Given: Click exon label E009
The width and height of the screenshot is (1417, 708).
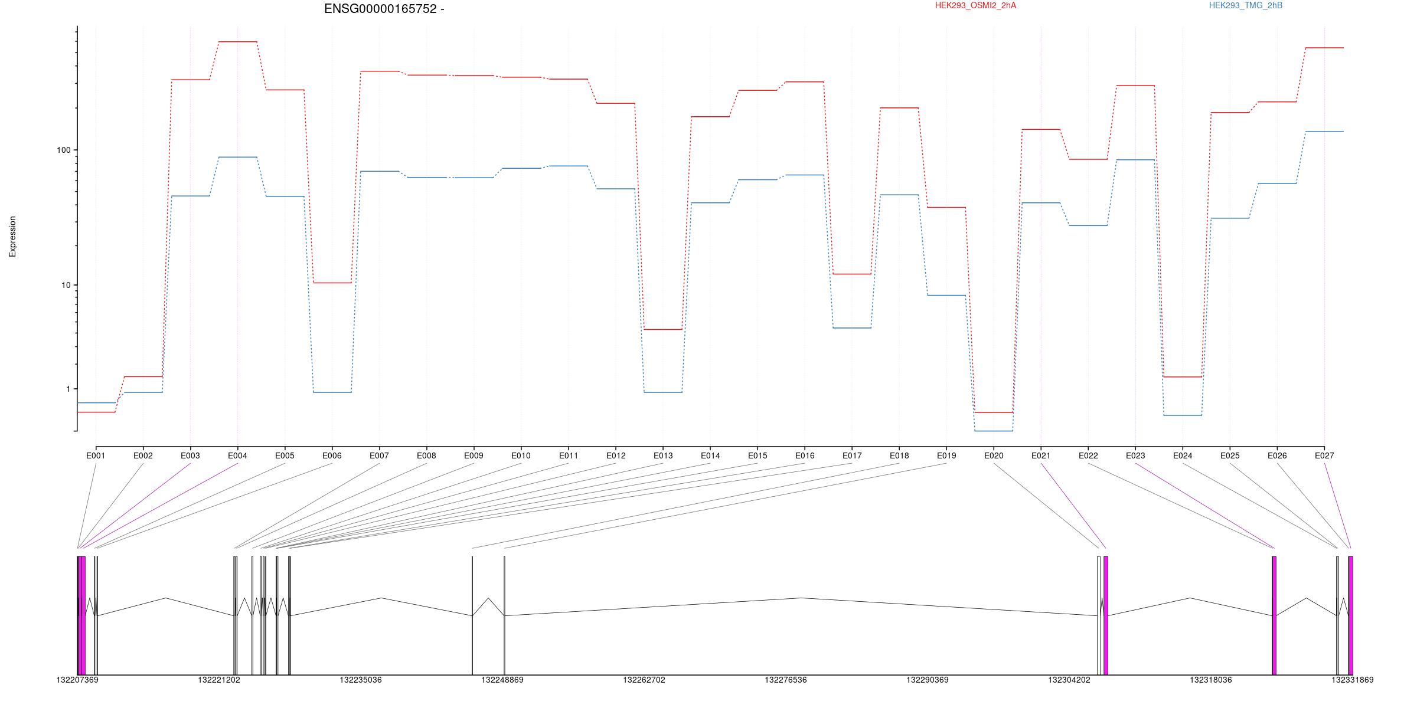Looking at the screenshot, I should pyautogui.click(x=474, y=455).
